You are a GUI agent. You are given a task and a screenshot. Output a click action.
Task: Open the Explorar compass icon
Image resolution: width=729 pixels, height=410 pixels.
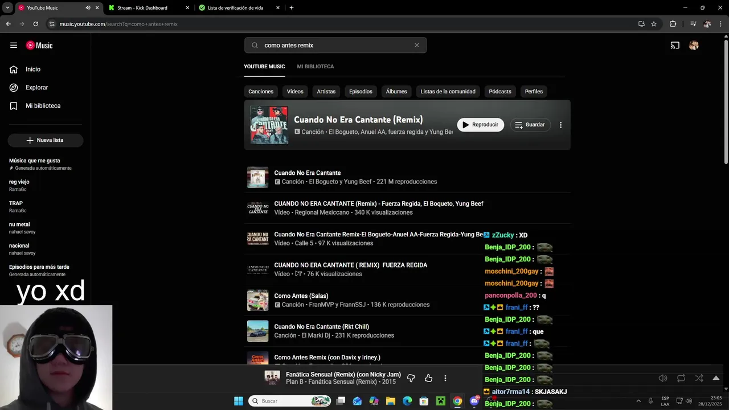tap(14, 88)
